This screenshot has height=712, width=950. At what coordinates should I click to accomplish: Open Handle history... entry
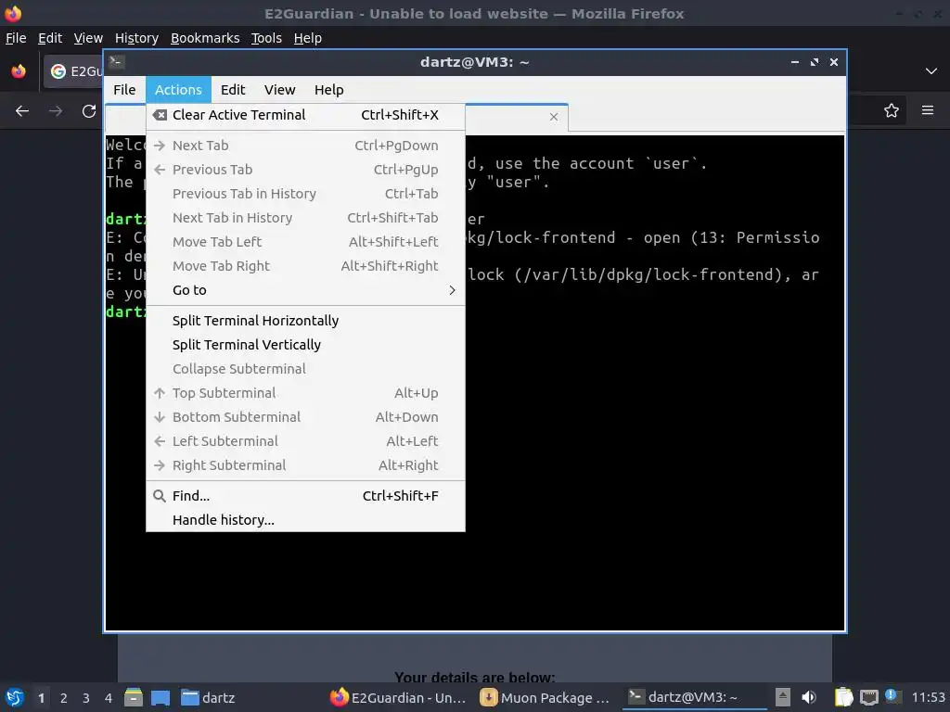[x=305, y=520]
